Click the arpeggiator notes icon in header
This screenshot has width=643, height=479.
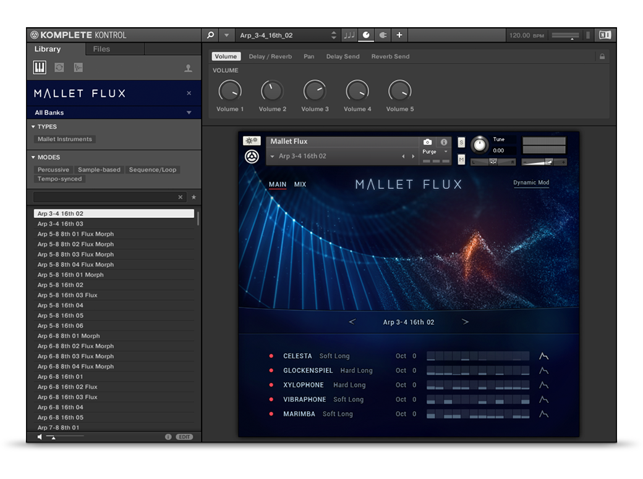tap(349, 35)
